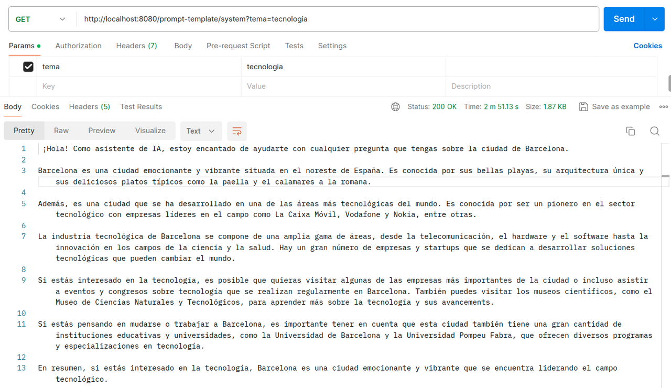Viewport: 671px width, 388px height.
Task: Click the request URL field
Action: (338, 19)
